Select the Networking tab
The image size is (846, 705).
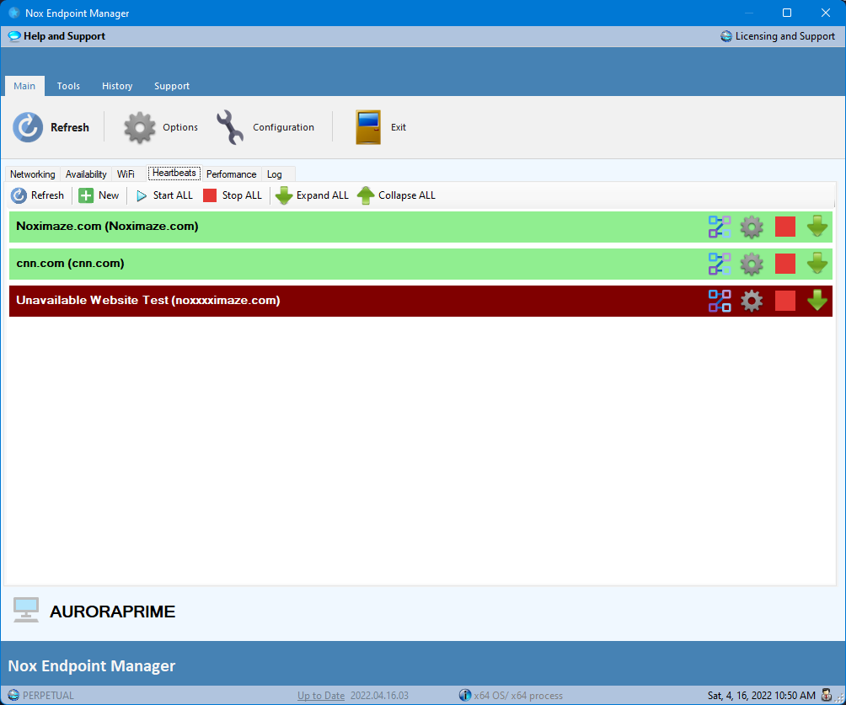32,174
